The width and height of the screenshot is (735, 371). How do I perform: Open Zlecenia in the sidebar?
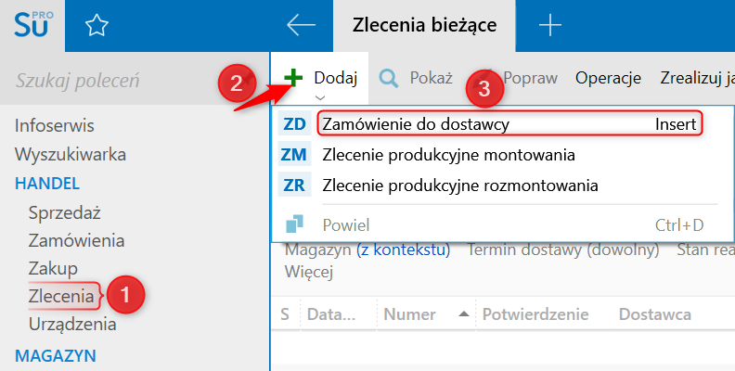coord(61,297)
